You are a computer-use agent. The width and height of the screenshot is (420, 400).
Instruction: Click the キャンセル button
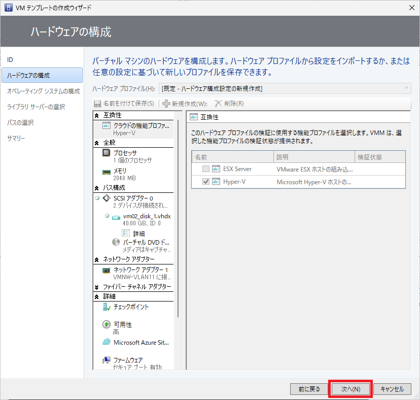point(392,389)
